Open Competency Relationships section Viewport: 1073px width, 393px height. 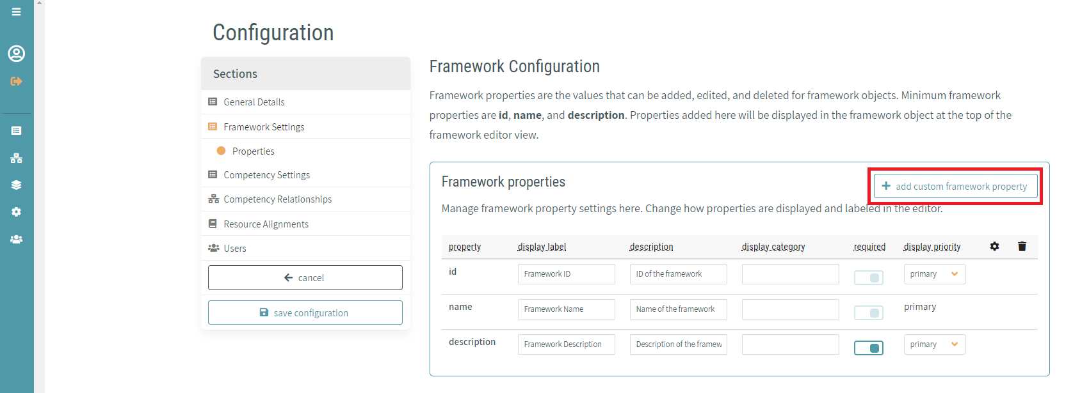point(305,199)
